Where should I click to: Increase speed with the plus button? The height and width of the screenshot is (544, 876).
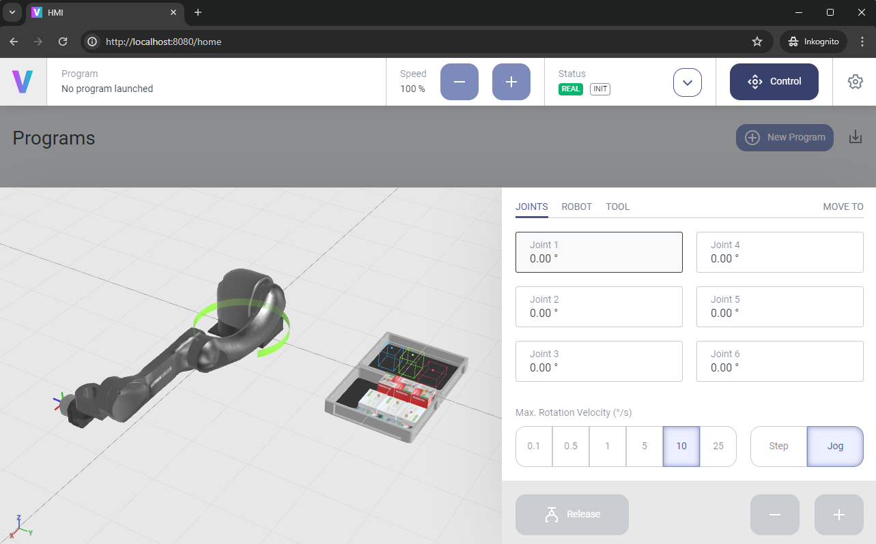[x=511, y=82]
